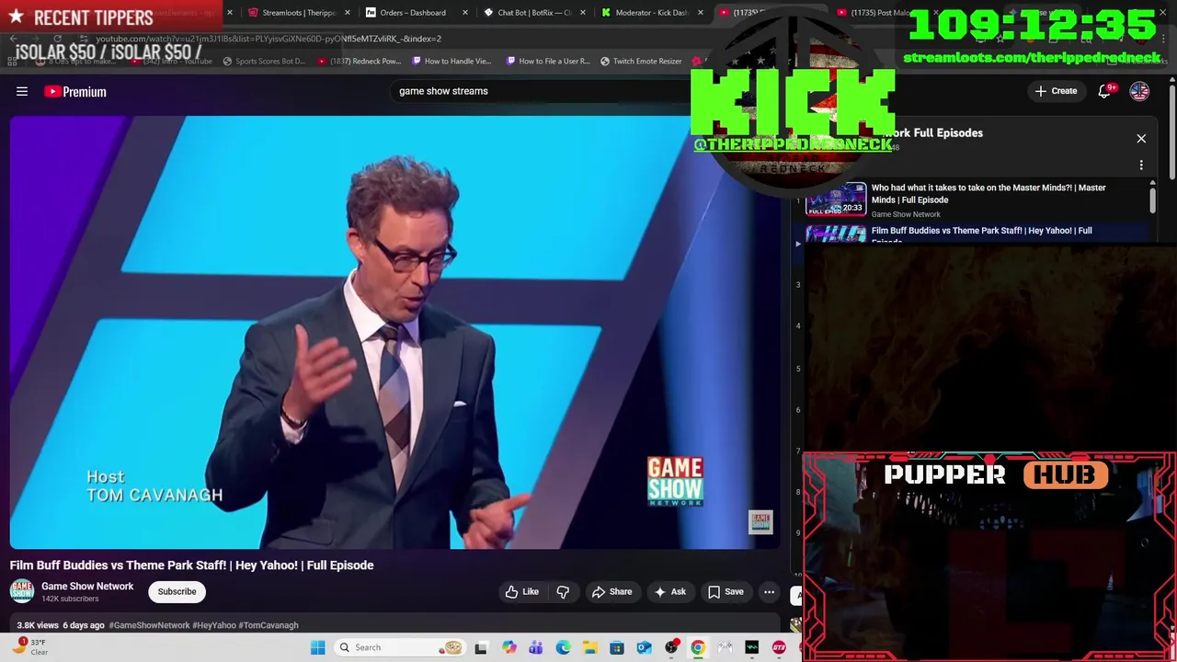Like the Hey Yahoo video
The height and width of the screenshot is (662, 1177).
[522, 592]
